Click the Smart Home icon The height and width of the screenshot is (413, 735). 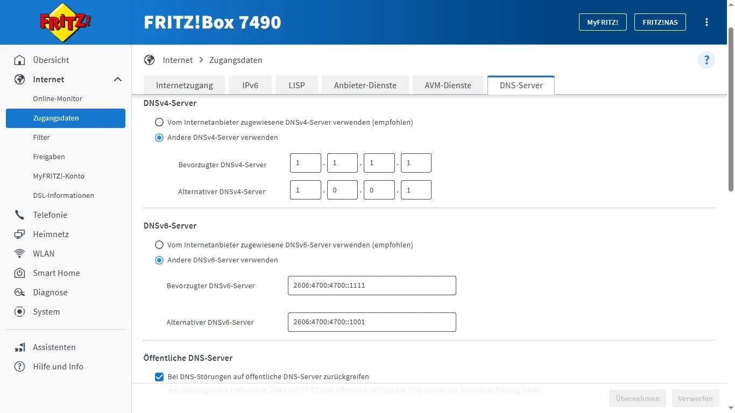click(x=20, y=273)
